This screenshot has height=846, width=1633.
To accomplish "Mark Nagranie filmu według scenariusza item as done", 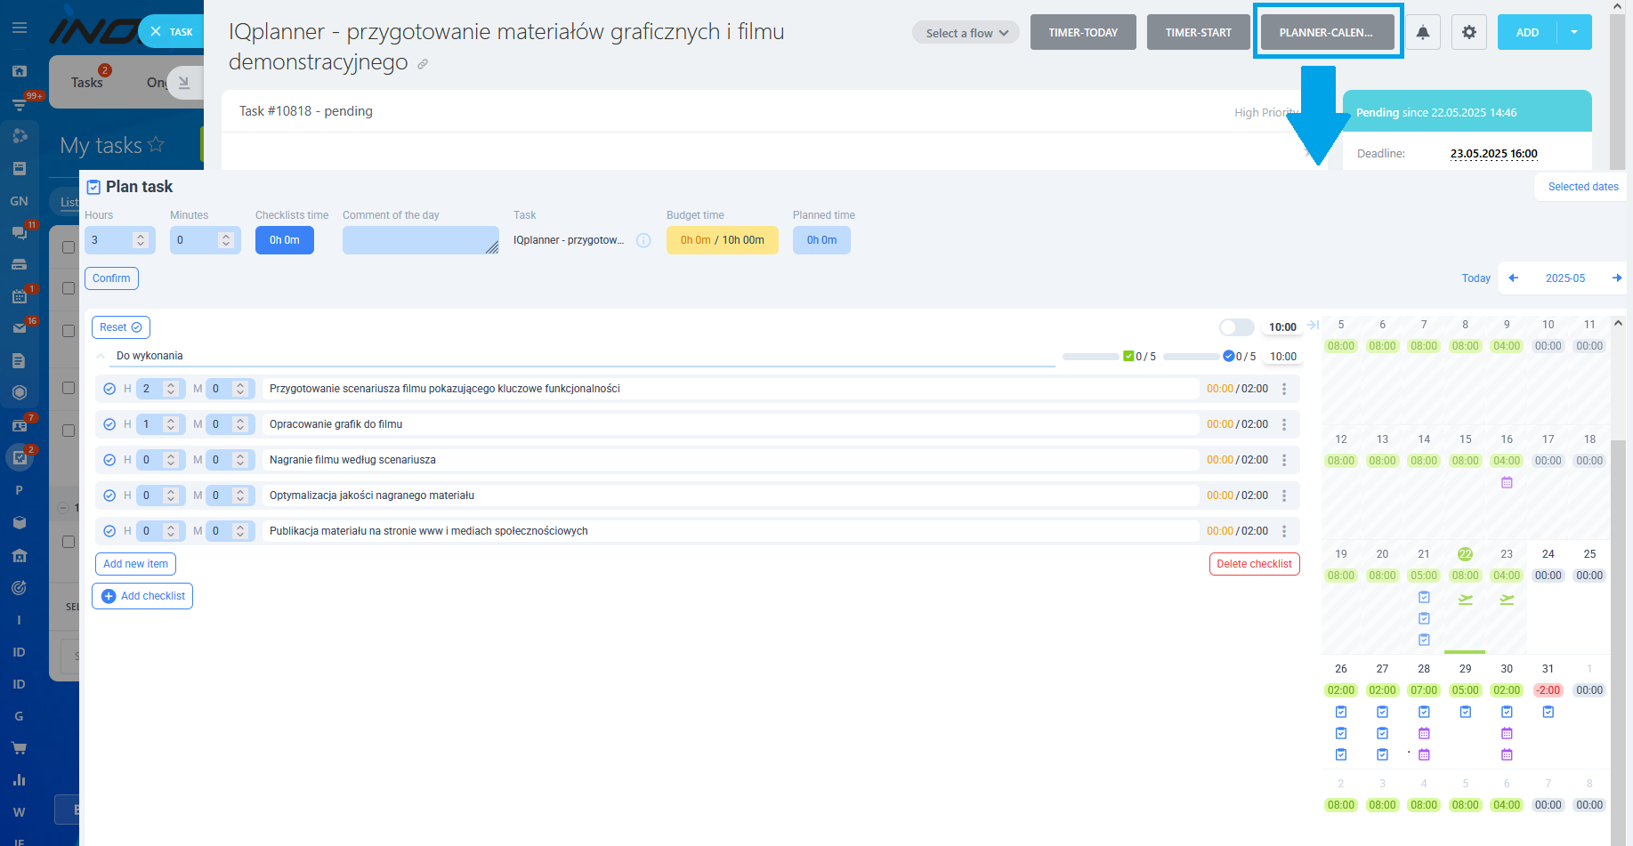I will click(x=109, y=460).
